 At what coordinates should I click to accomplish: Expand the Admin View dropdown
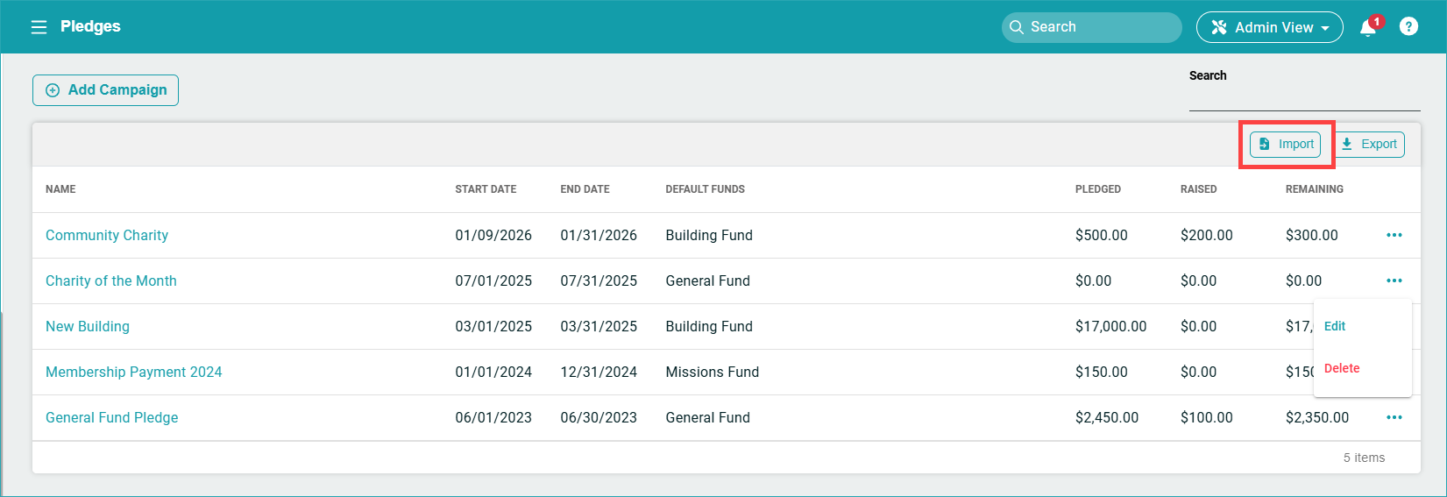click(x=1269, y=27)
